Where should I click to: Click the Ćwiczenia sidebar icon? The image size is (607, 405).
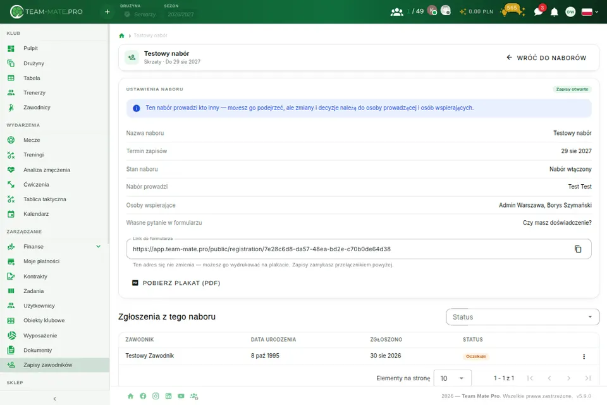11,185
